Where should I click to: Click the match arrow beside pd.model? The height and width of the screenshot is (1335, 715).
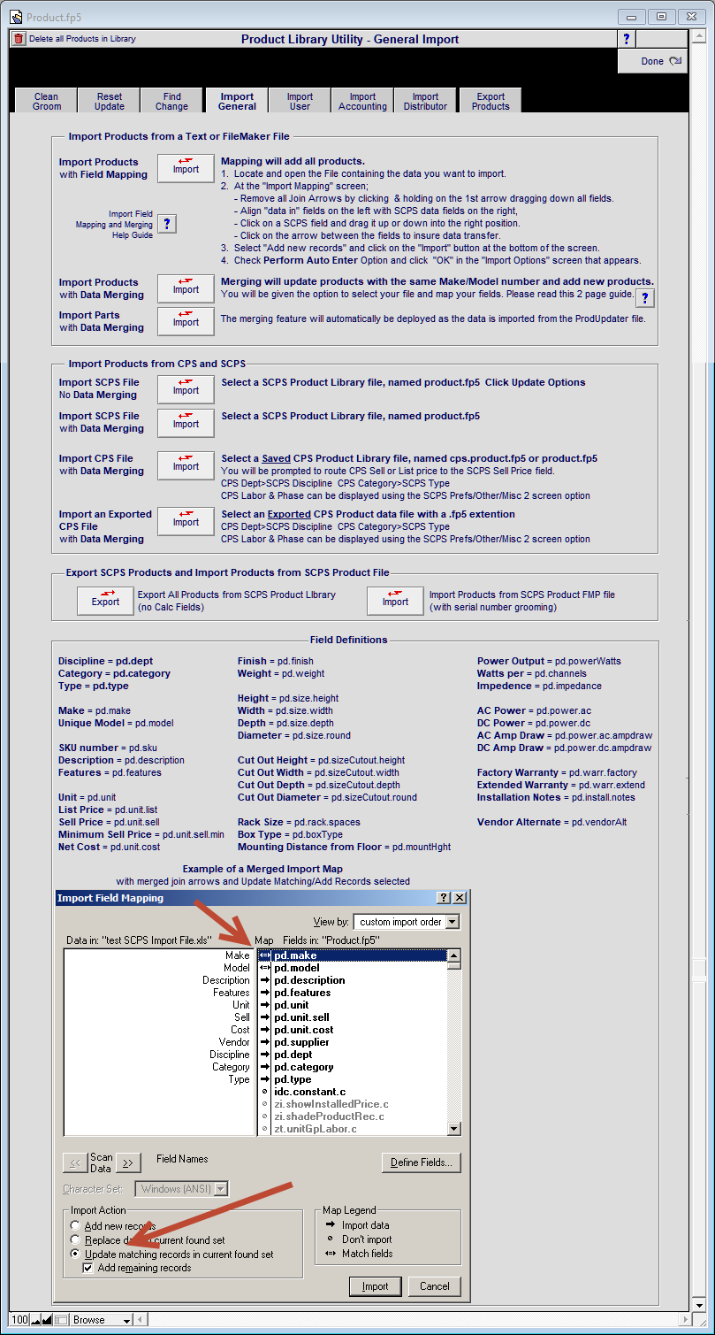coord(264,968)
